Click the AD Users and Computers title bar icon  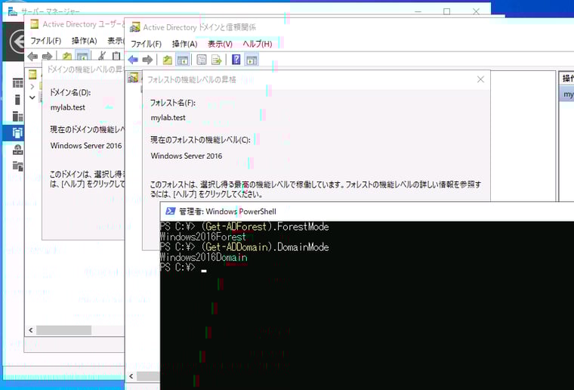(x=35, y=24)
